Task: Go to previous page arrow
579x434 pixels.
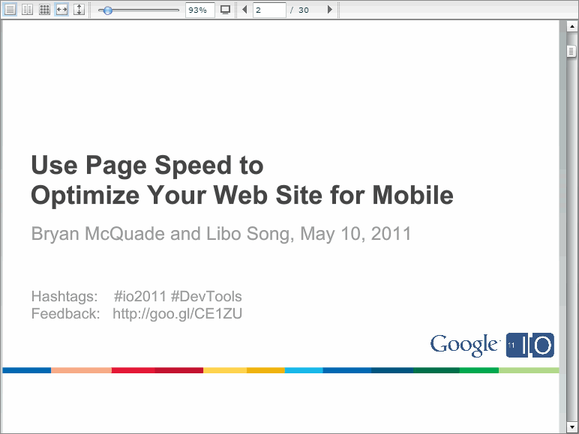Action: pos(244,10)
